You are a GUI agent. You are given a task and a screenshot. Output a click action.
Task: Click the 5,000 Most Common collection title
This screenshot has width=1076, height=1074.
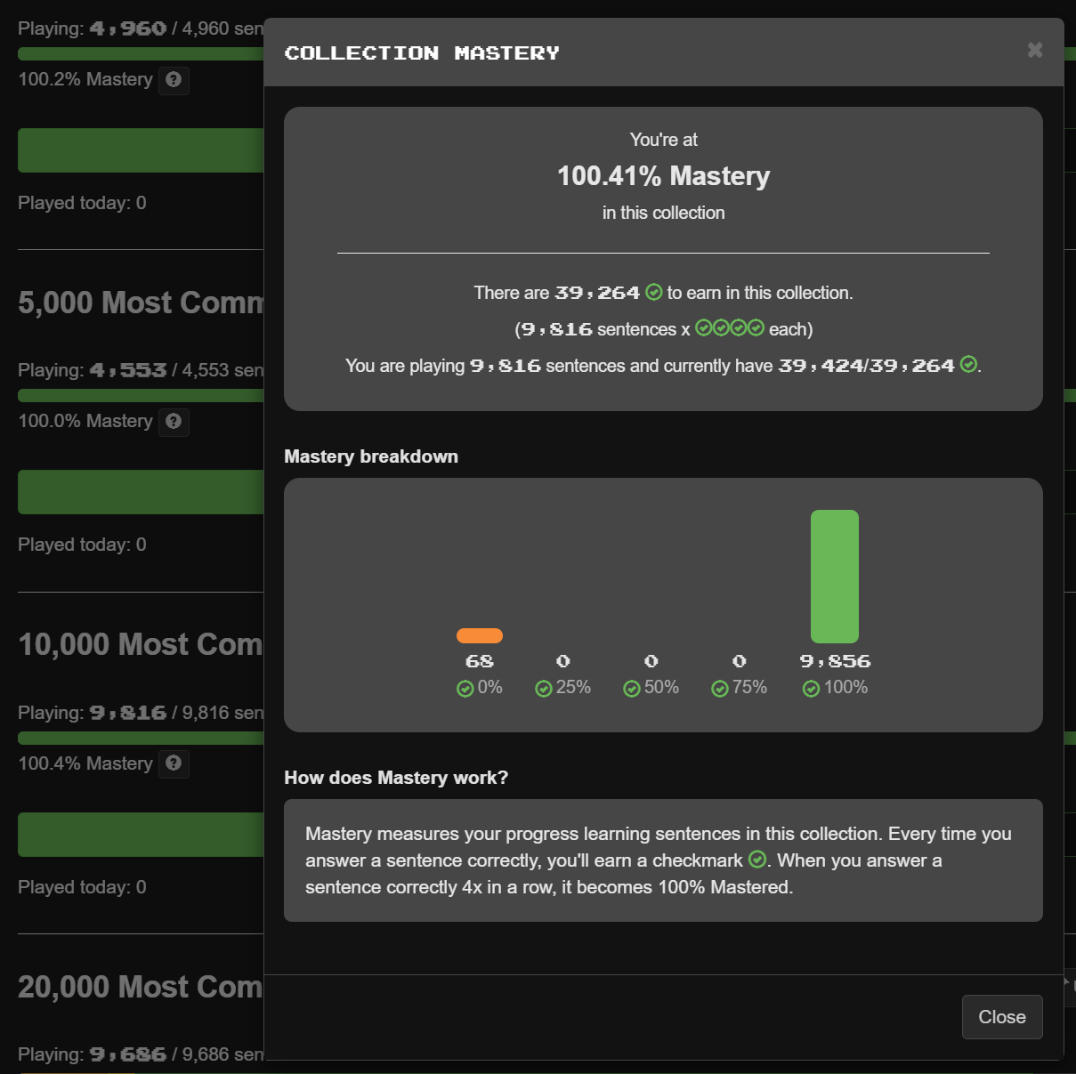tap(141, 303)
